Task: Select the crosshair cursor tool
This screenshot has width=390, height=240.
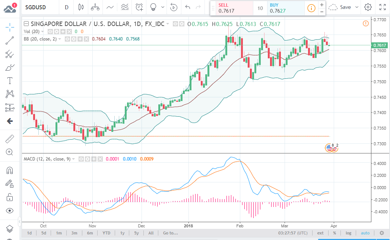Action: [x=10, y=27]
